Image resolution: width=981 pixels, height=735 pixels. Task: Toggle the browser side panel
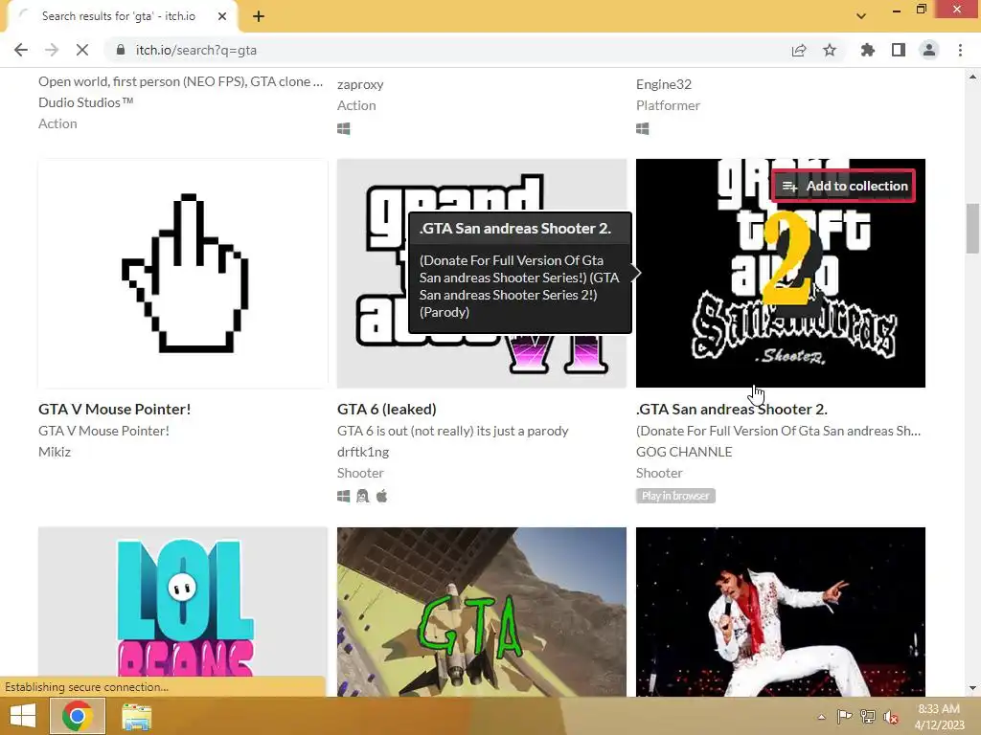point(899,50)
